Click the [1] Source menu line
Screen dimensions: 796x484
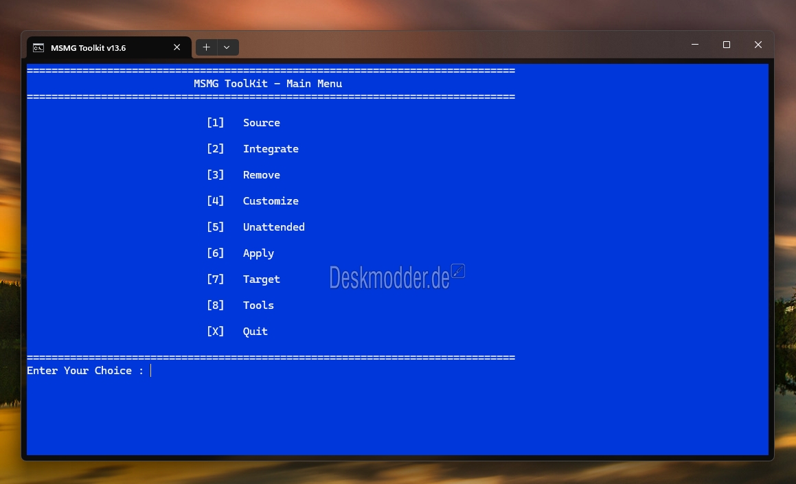coord(243,123)
